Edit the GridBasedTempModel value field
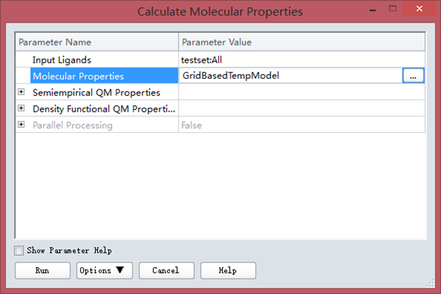 click(291, 75)
